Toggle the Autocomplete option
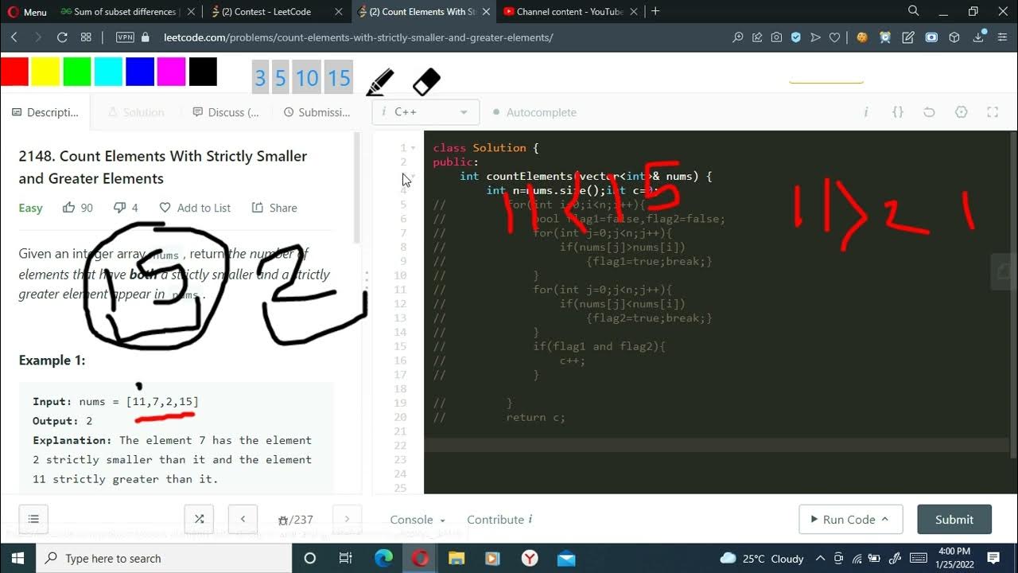The height and width of the screenshot is (573, 1018). click(534, 112)
